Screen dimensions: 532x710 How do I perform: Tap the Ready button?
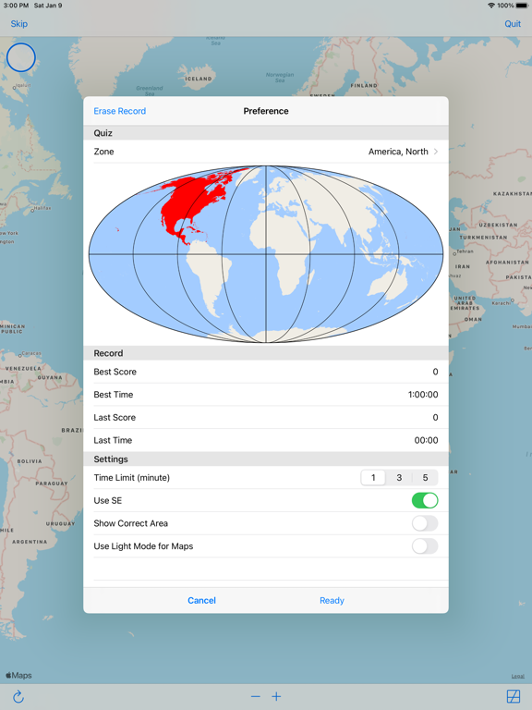332,600
